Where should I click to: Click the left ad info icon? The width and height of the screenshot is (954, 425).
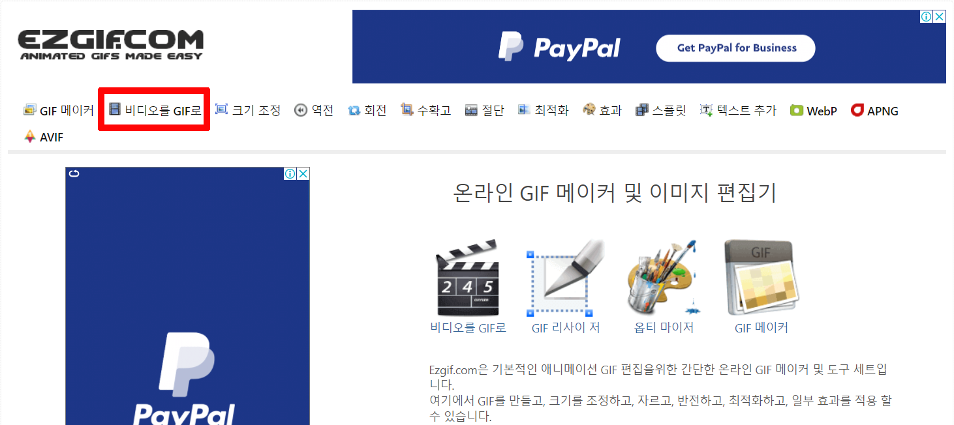[x=290, y=173]
